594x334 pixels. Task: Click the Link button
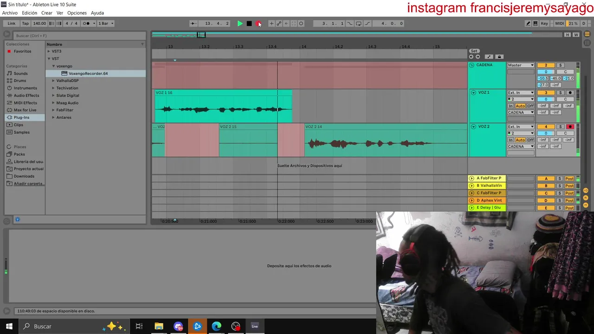[12, 23]
